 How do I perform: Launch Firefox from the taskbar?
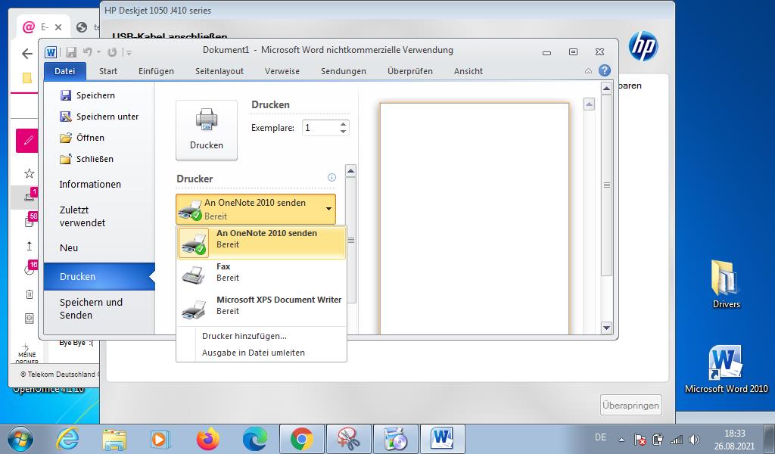pyautogui.click(x=207, y=439)
